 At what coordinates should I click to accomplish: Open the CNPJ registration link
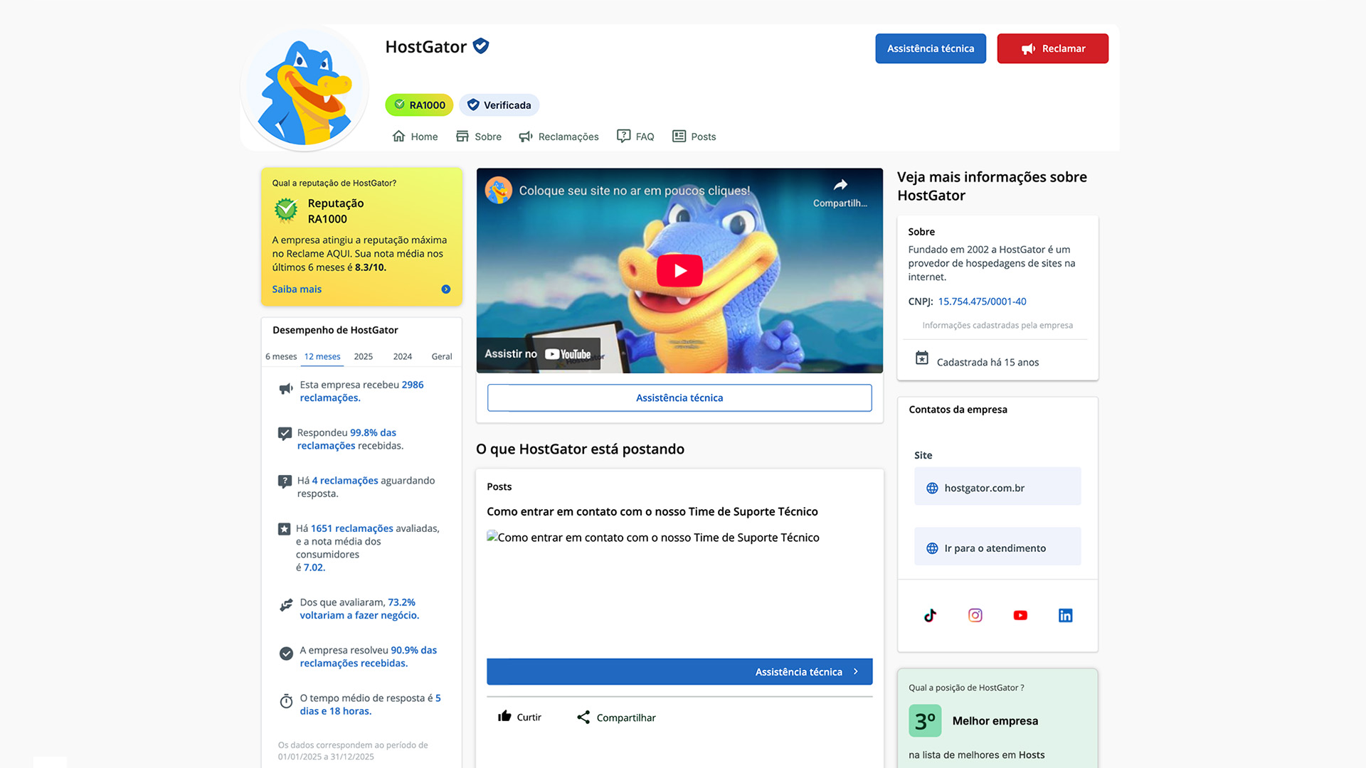click(982, 301)
